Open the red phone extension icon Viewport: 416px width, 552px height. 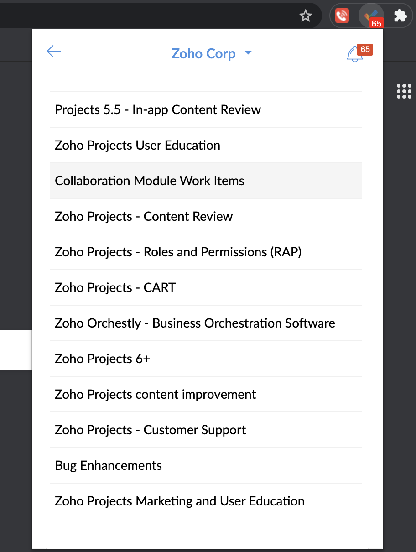coord(342,16)
